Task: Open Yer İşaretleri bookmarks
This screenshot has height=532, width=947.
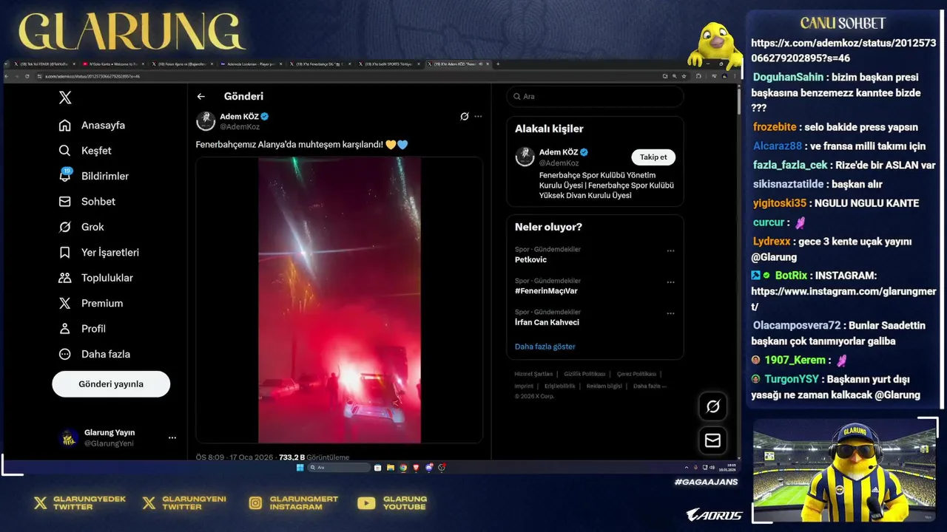Action: coord(99,253)
